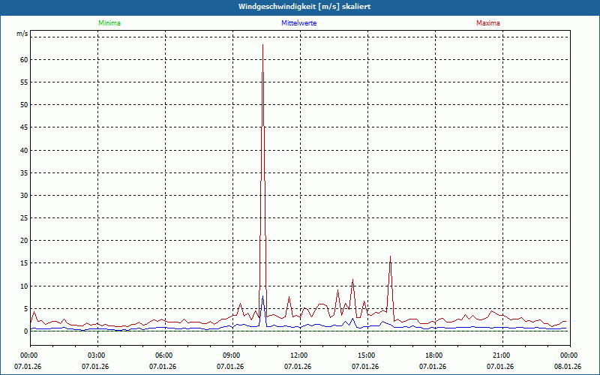Viewport: 600px width, 375px height.
Task: Click the 5 value on the y-axis
Action: tap(26, 309)
